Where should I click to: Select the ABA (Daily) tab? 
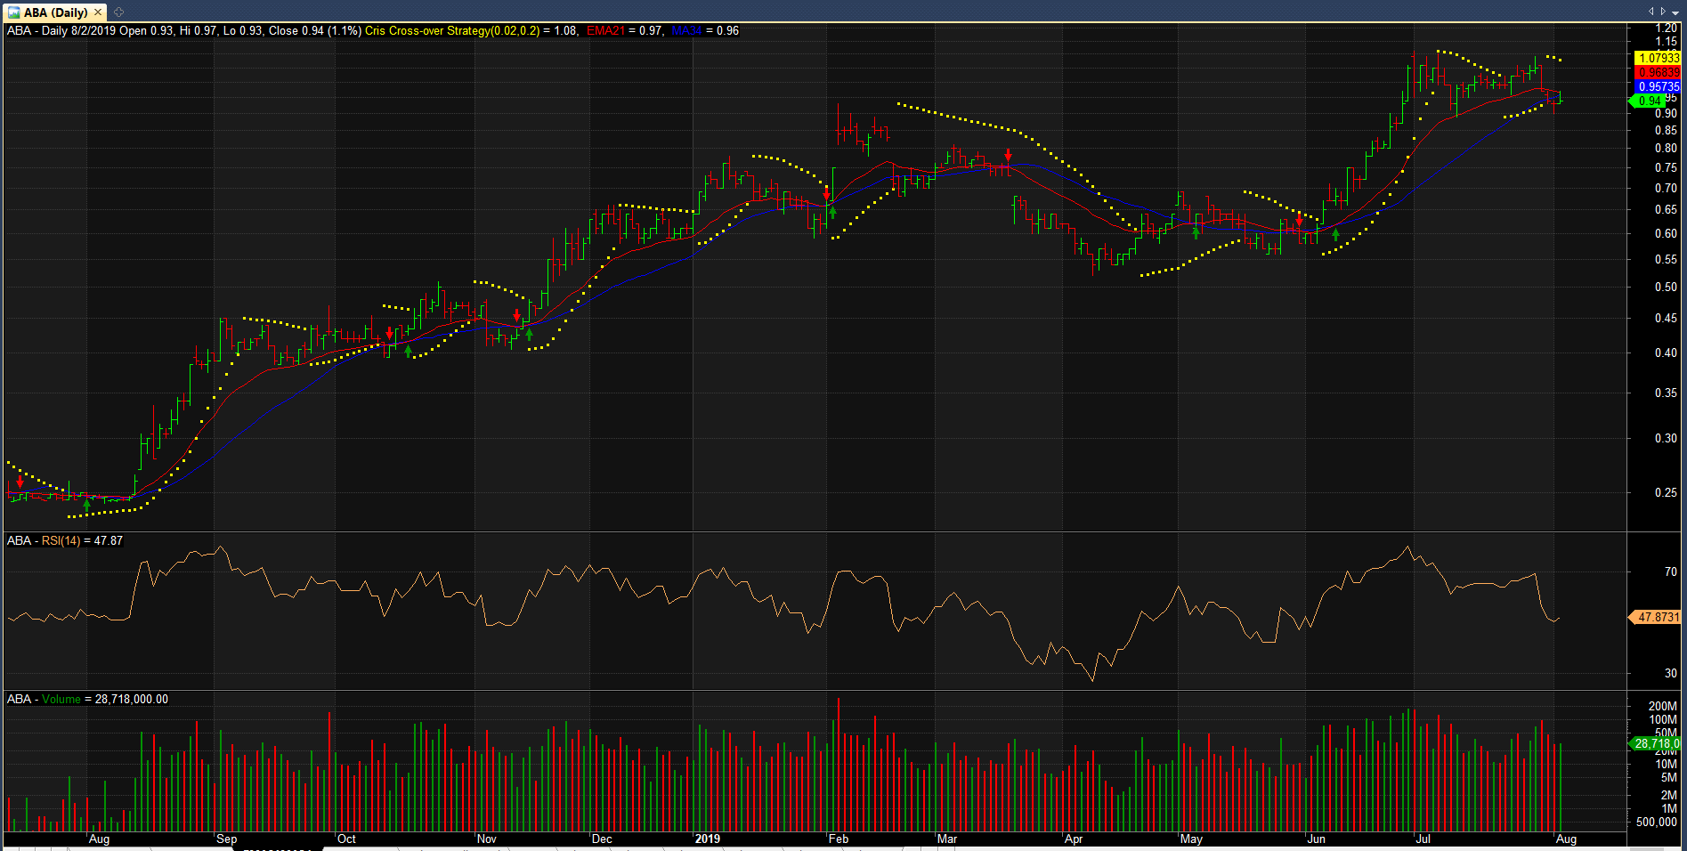[x=55, y=12]
